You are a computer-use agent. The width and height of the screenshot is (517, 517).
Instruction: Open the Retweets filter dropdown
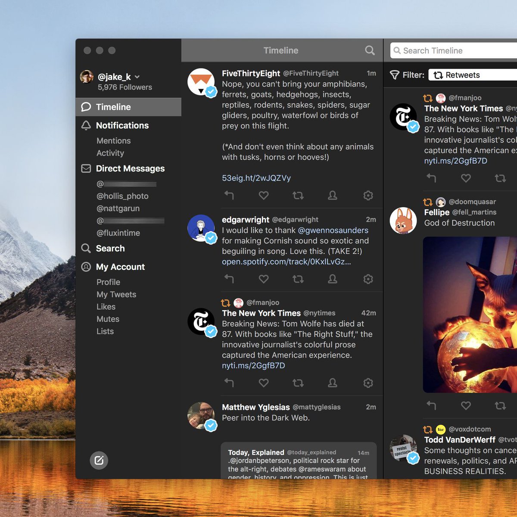pyautogui.click(x=473, y=75)
